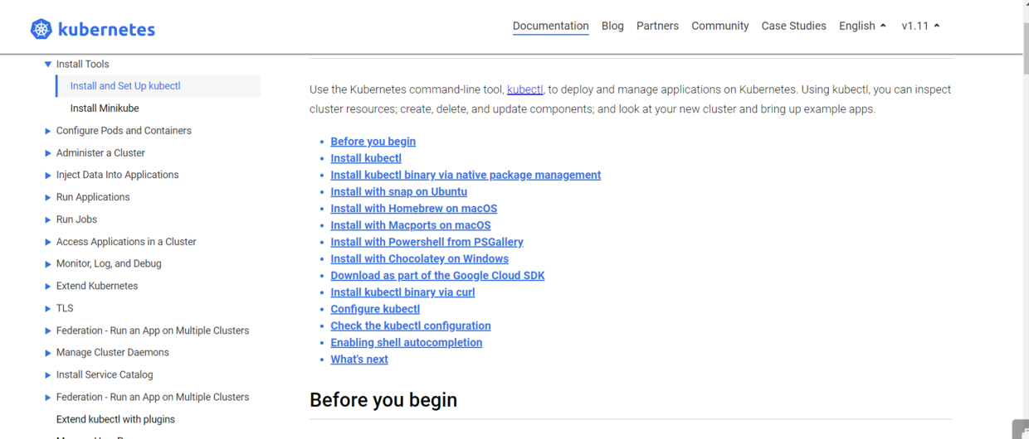Jump to What's next link
The image size is (1029, 439).
coord(359,359)
